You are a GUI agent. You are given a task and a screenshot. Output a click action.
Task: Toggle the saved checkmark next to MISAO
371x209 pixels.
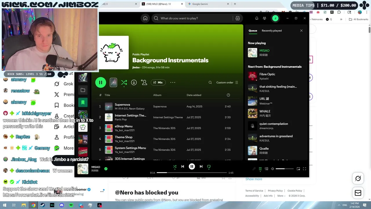(x=106, y=169)
